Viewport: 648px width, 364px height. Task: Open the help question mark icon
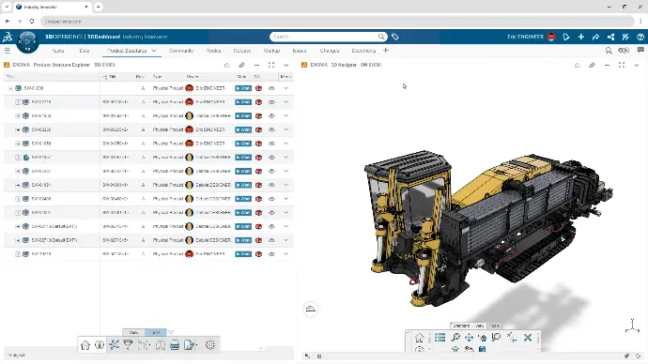tap(640, 37)
